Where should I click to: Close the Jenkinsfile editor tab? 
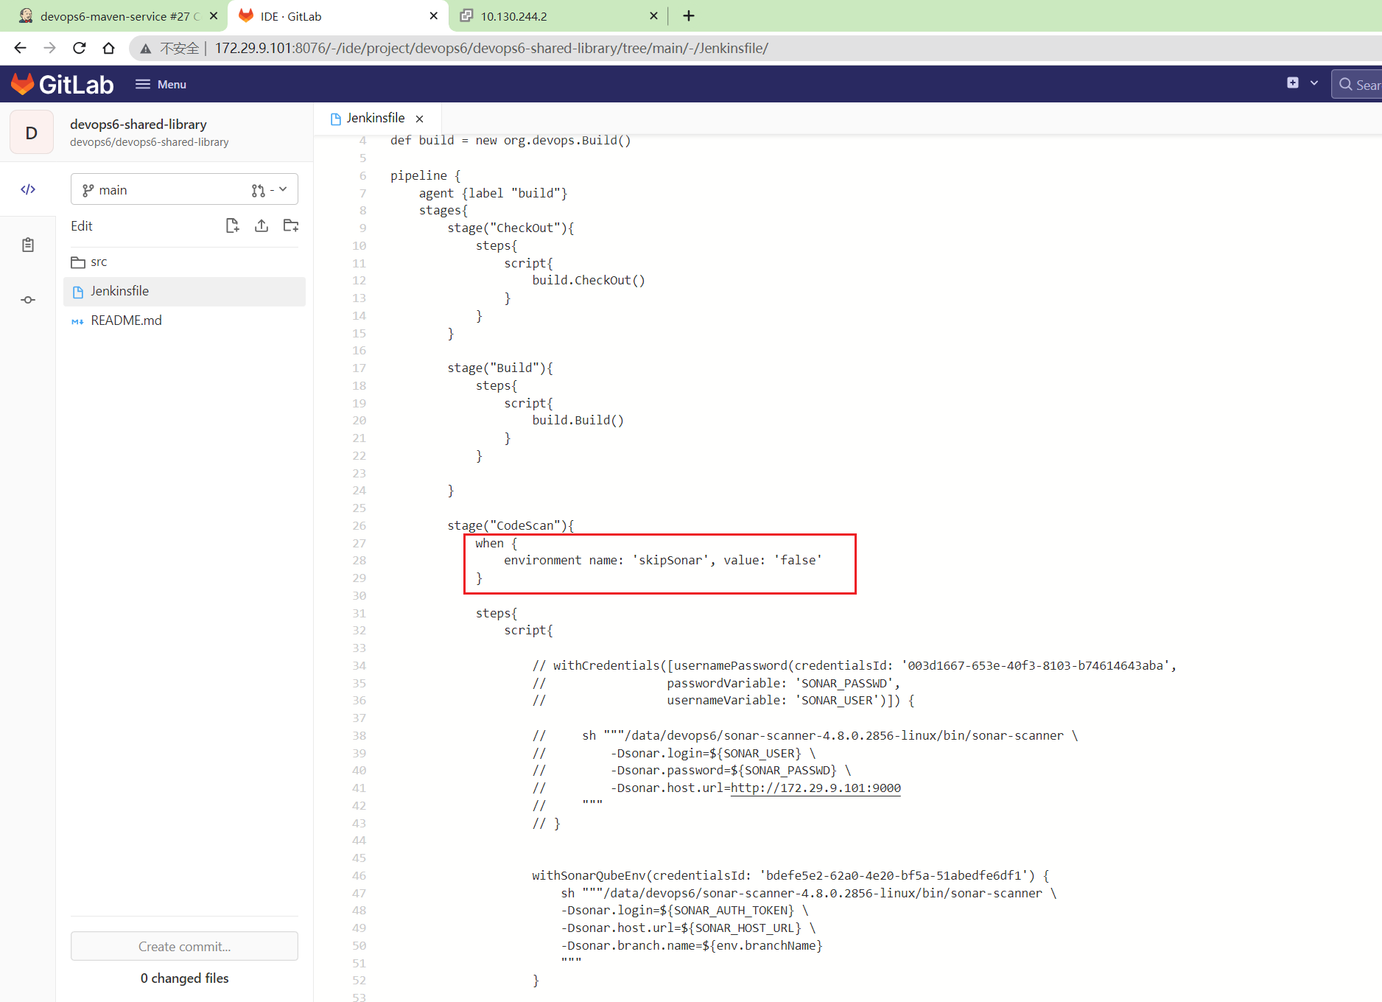click(419, 119)
